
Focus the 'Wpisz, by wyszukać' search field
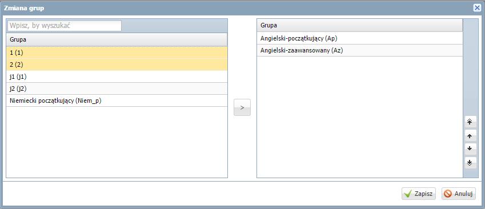click(65, 26)
